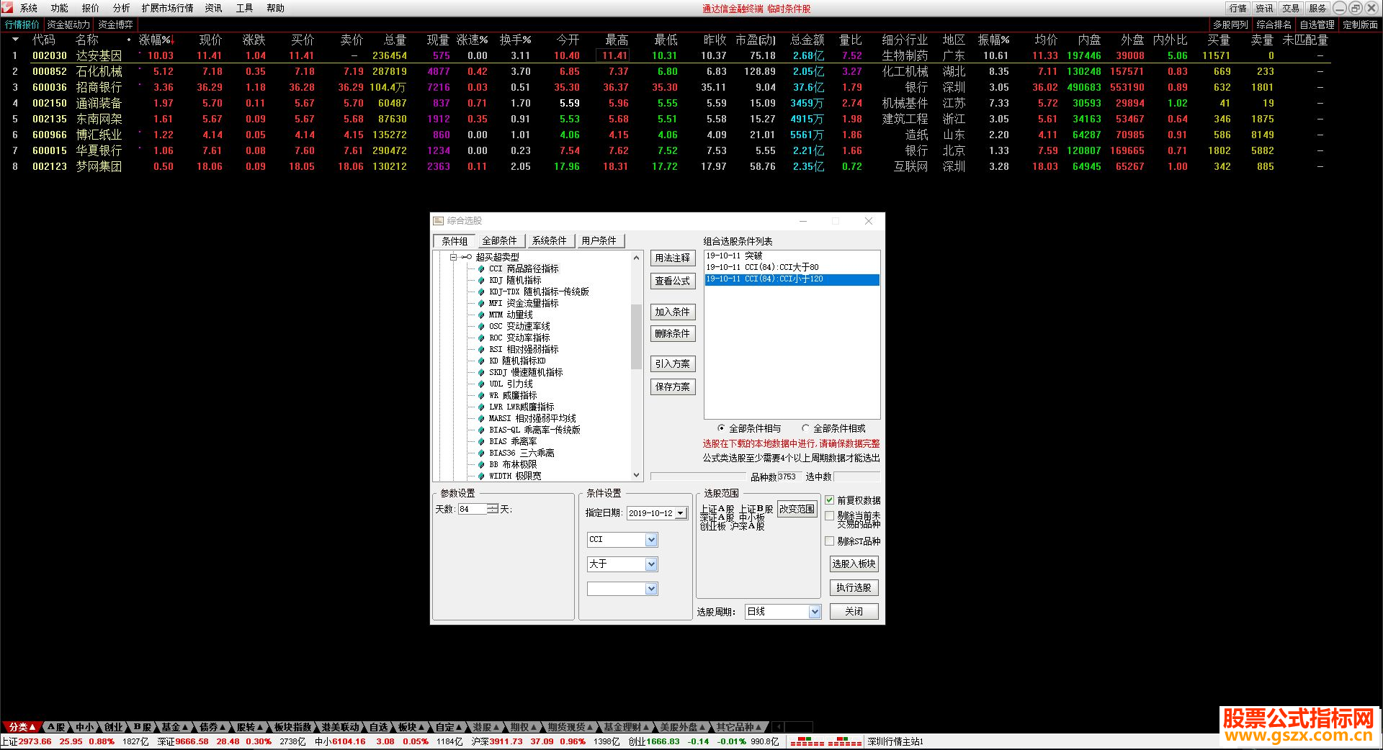Click the 加入条件 button
Viewport: 1383px width, 750px height.
point(673,312)
